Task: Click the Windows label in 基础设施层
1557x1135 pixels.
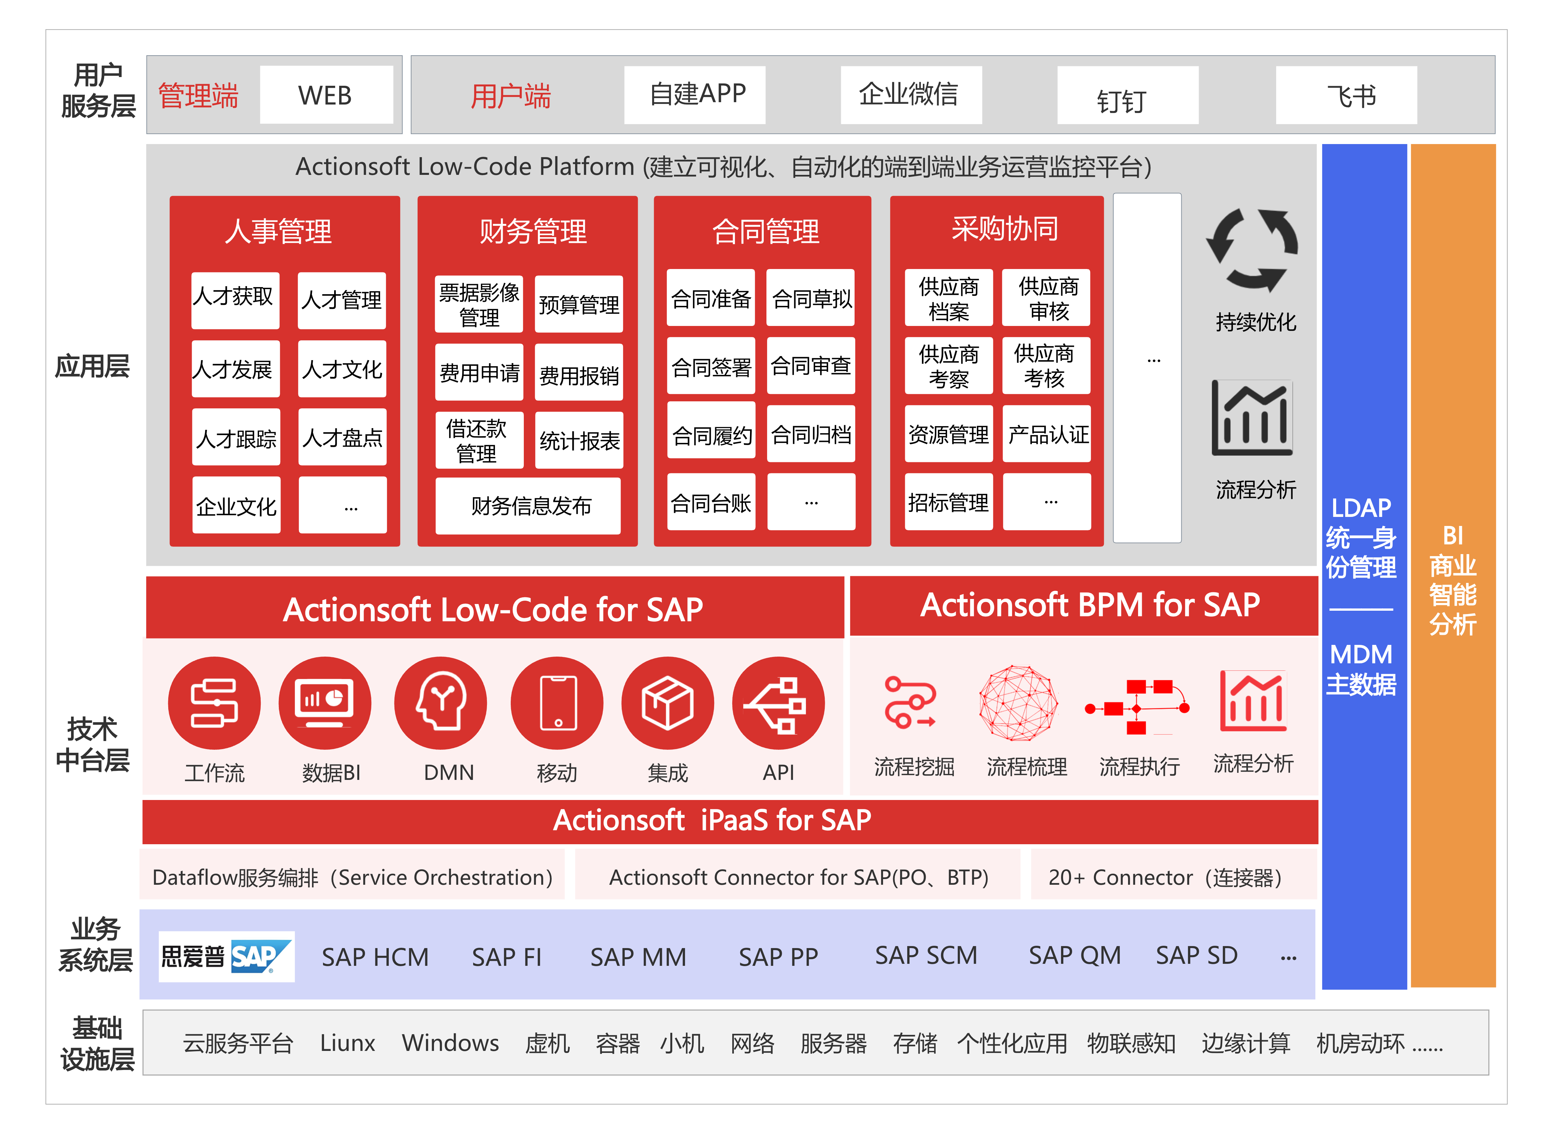Action: tap(451, 1043)
